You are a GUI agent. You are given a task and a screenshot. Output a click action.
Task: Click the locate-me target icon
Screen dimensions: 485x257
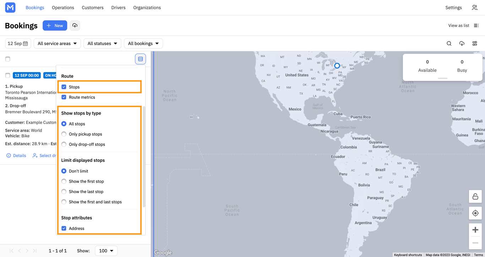(475, 213)
